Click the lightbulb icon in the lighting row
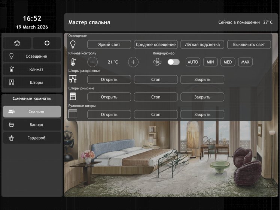The image size is (280, 210). click(x=73, y=45)
